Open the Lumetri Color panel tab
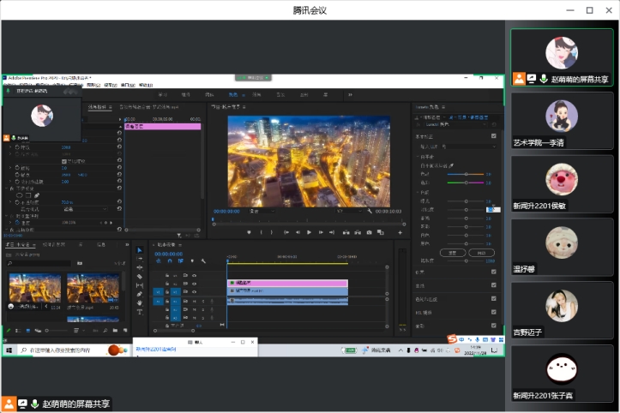This screenshot has height=413, width=620. coord(427,107)
